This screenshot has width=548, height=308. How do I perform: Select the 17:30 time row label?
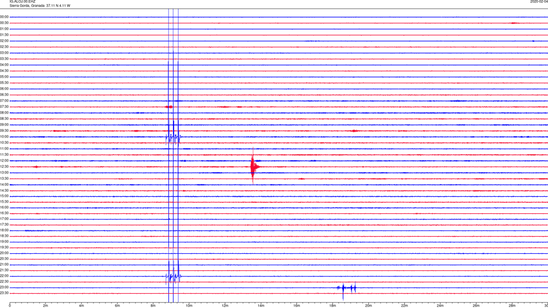click(4, 225)
